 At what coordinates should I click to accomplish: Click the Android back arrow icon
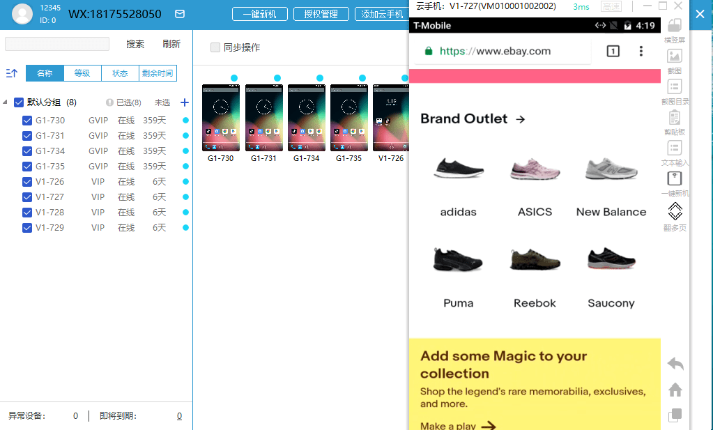coord(675,364)
